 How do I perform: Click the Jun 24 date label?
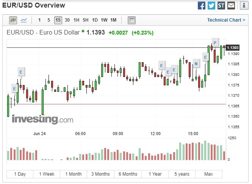click(x=39, y=134)
